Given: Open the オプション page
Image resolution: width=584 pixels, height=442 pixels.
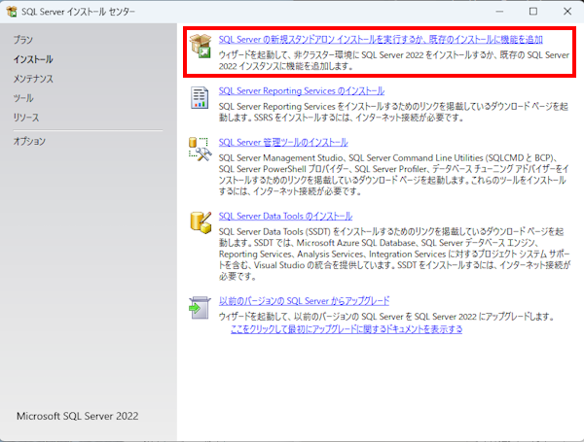Looking at the screenshot, I should (x=29, y=141).
